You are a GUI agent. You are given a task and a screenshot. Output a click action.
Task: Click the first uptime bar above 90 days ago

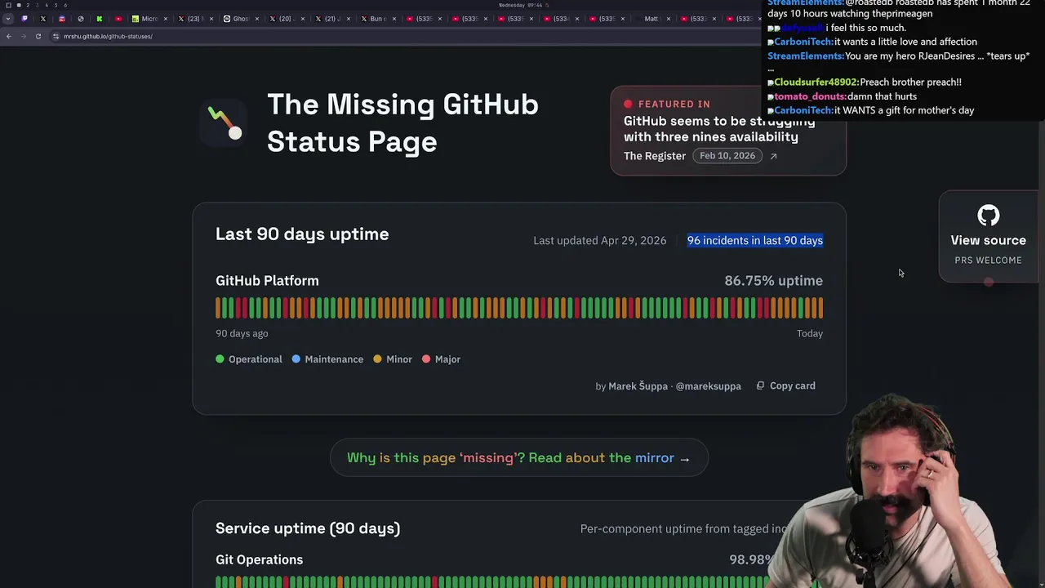coord(218,308)
